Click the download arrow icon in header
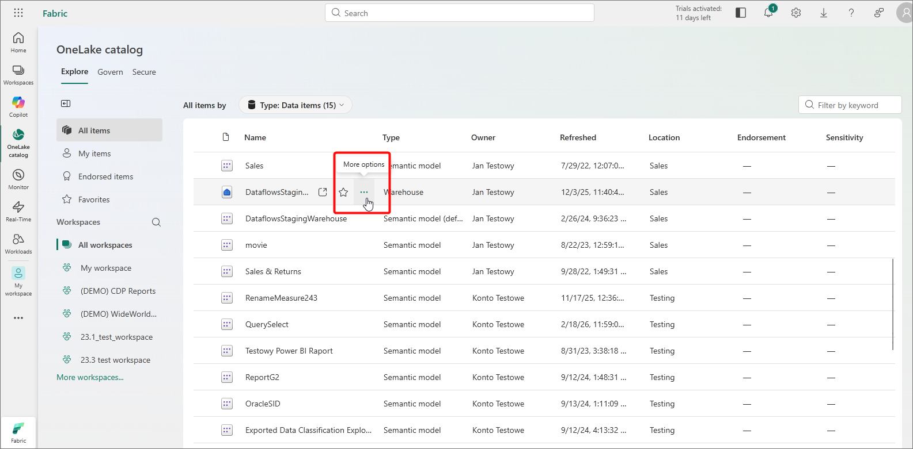Screen dimensions: 913x449 [824, 13]
